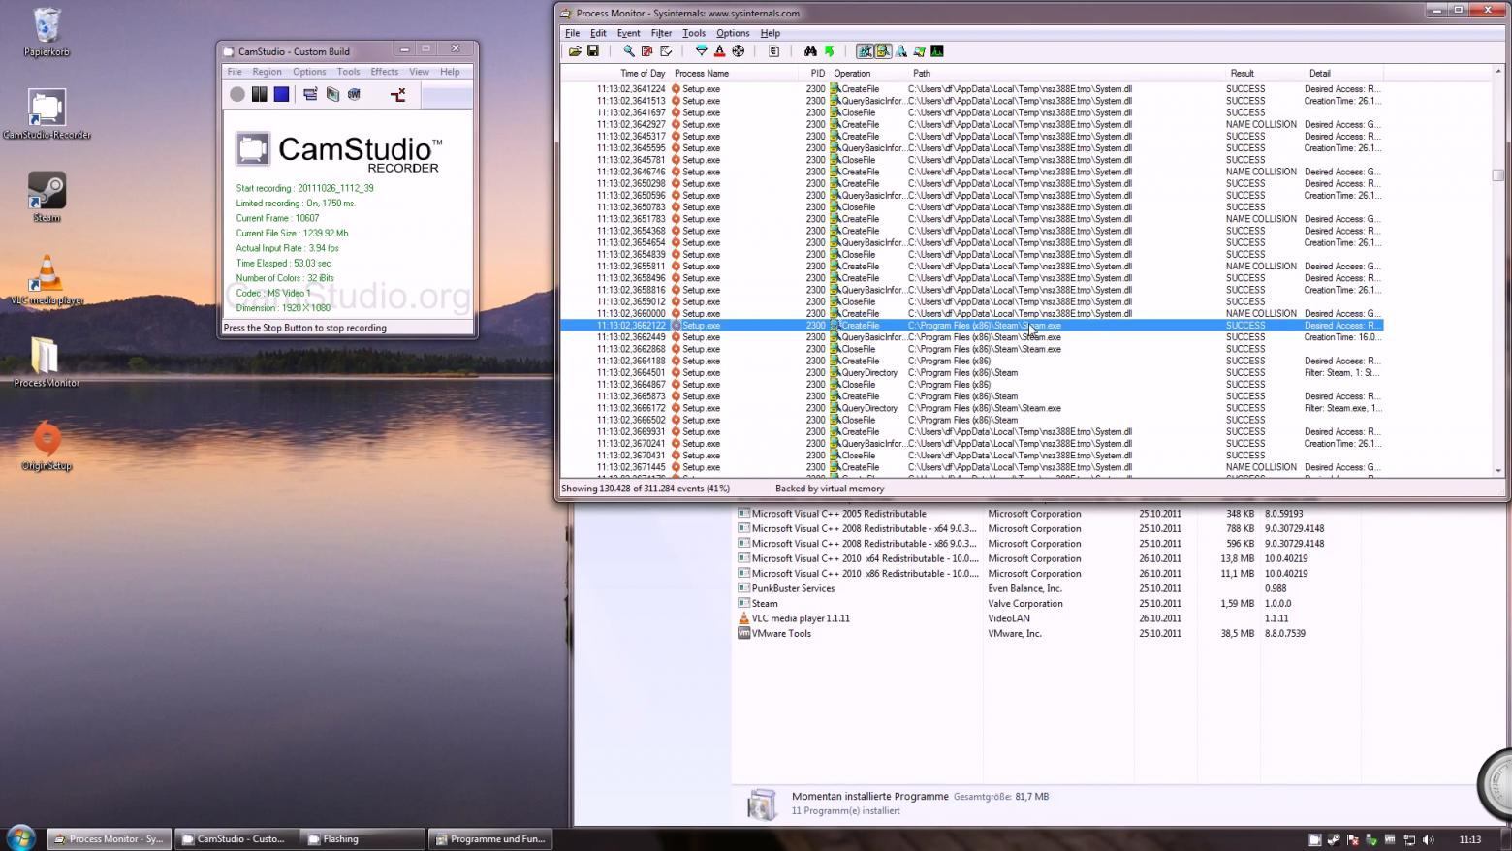The width and height of the screenshot is (1512, 851).
Task: Open the Papierkorb recycle bin desktop icon
Action: [x=47, y=32]
